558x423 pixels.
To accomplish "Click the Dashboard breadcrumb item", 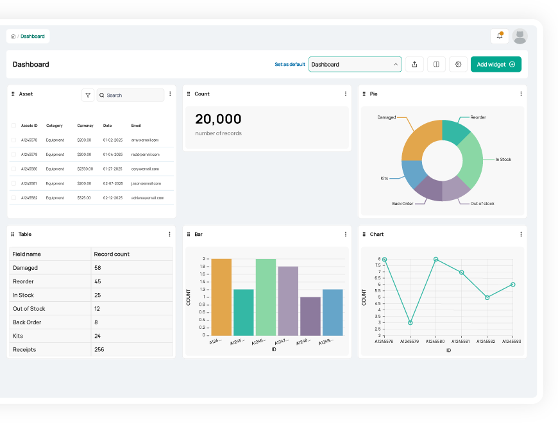I will [33, 37].
